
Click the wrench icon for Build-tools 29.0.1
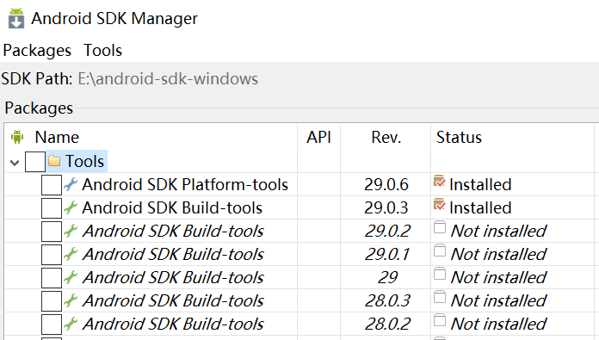click(71, 254)
